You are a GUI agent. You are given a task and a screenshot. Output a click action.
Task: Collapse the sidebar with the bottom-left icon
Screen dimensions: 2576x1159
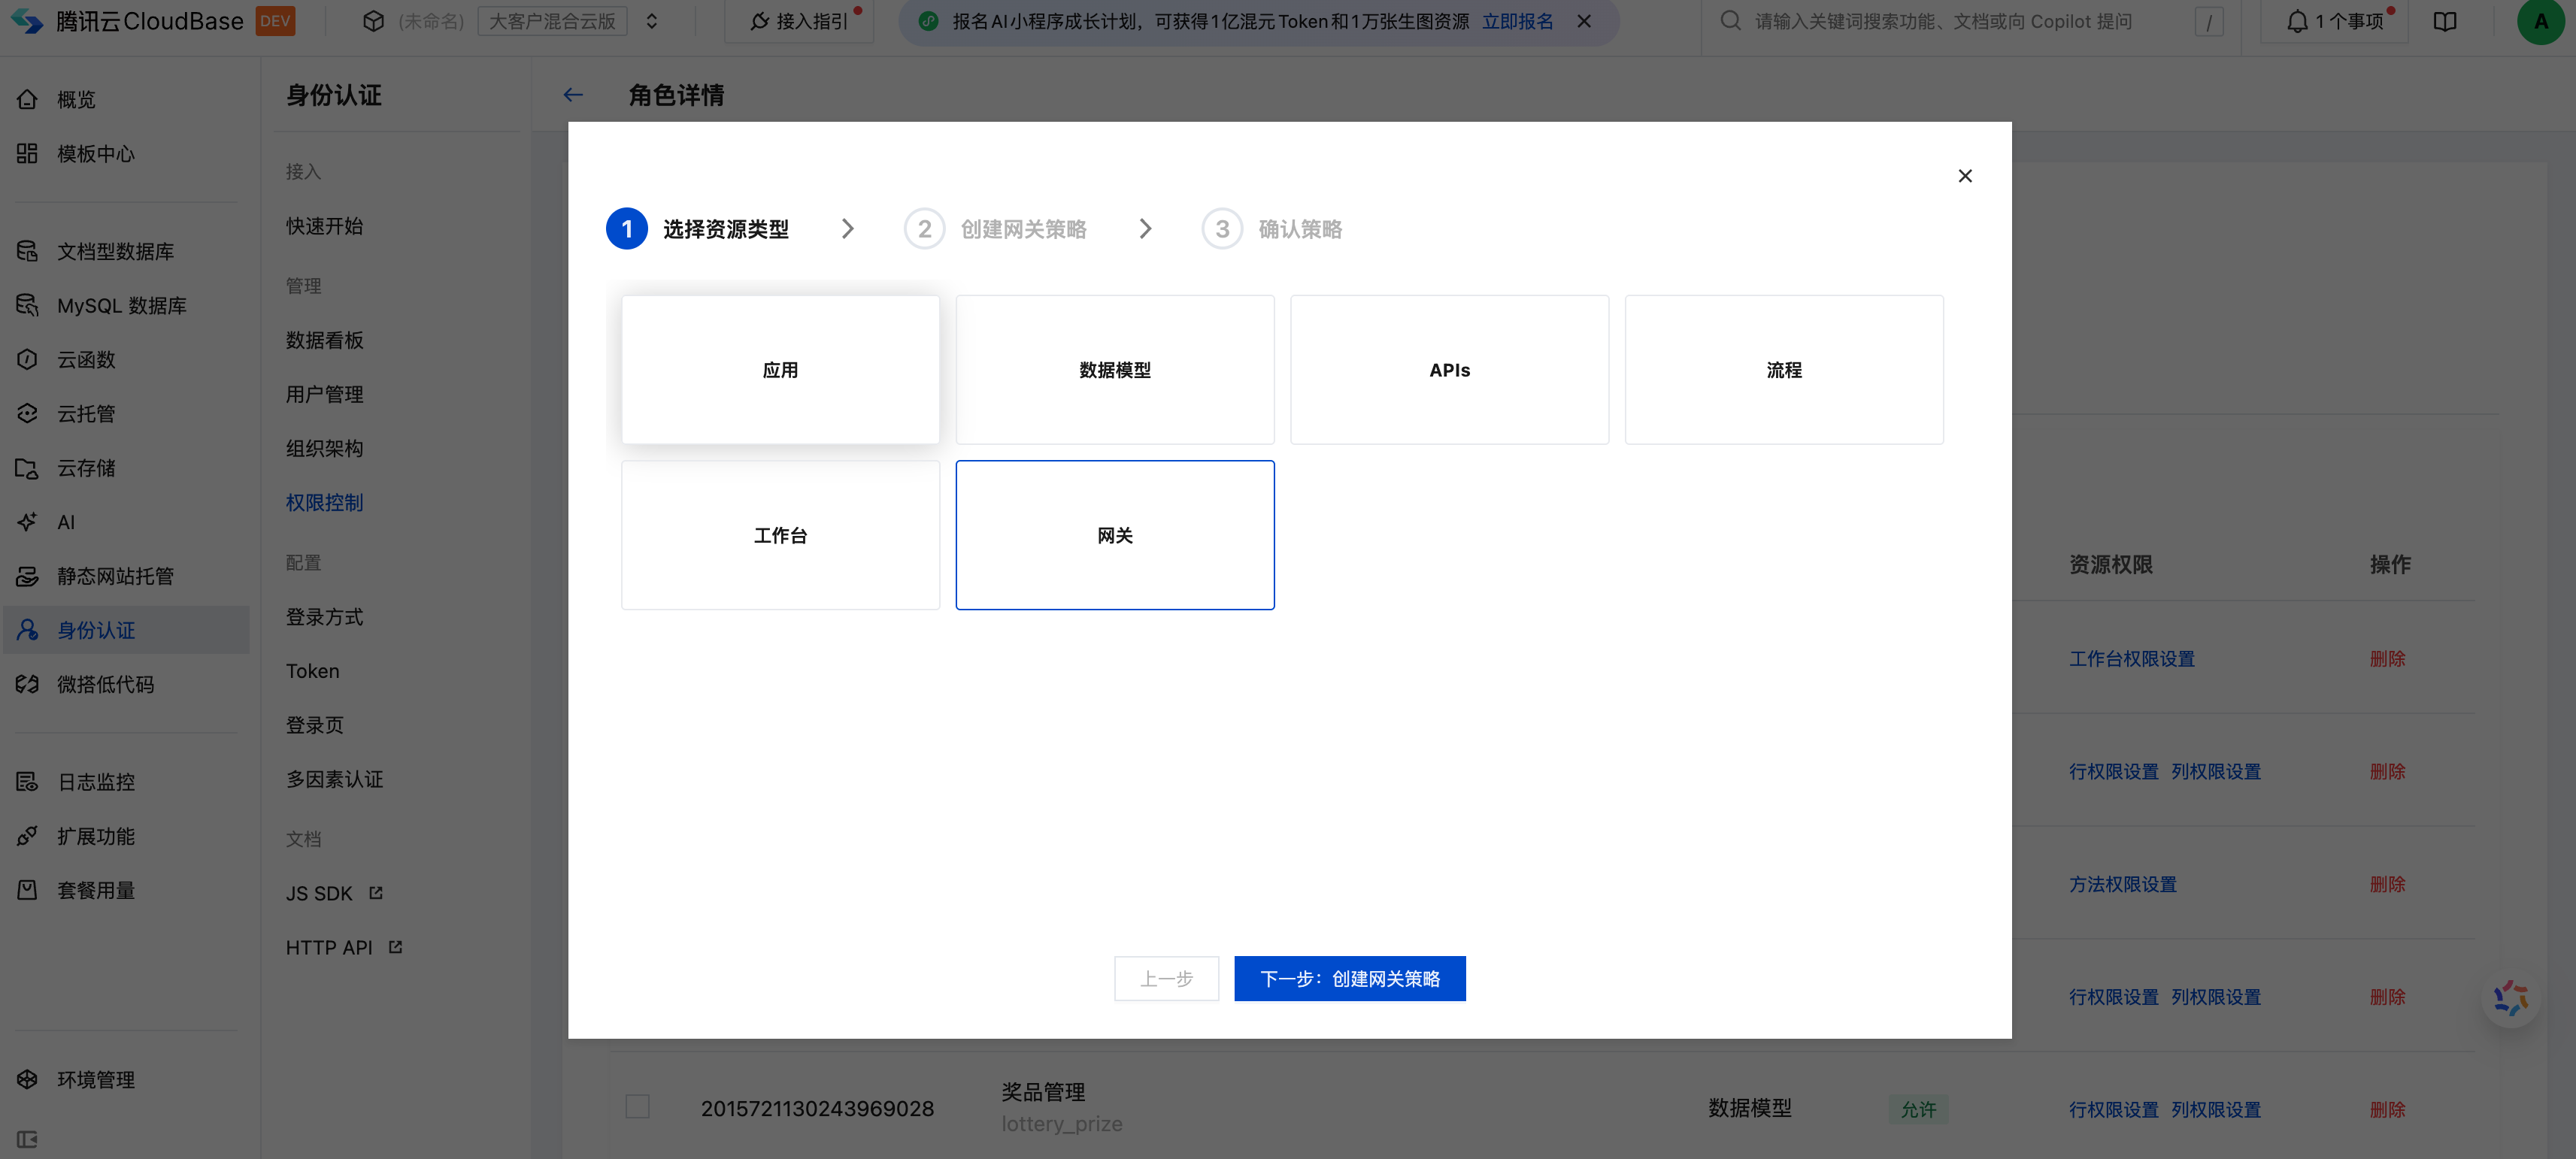27,1139
